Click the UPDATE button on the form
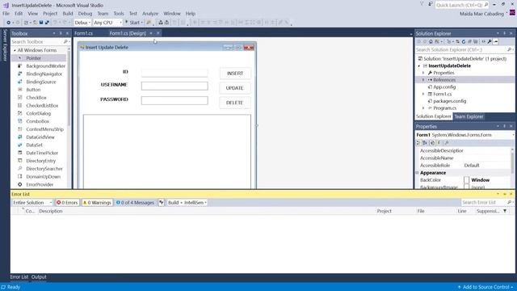 tap(235, 88)
